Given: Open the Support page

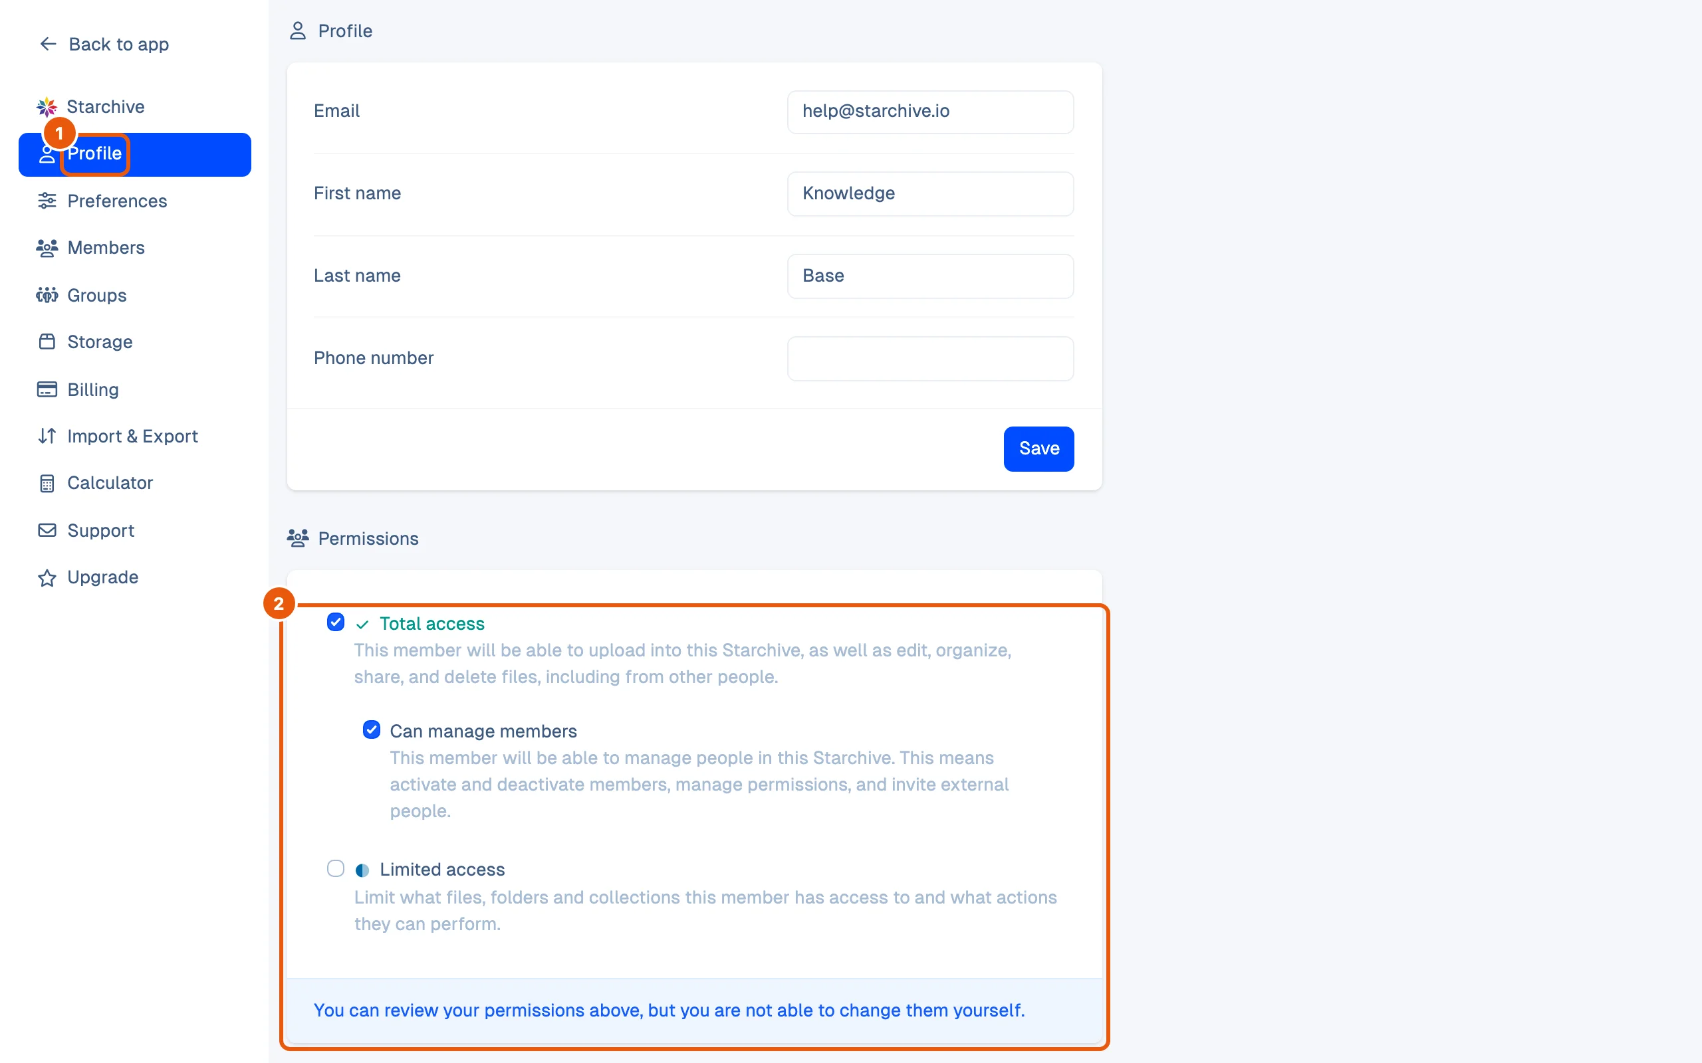Looking at the screenshot, I should point(100,530).
